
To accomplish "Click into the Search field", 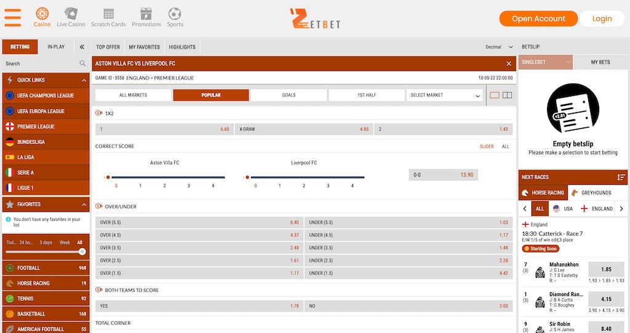I will pyautogui.click(x=40, y=63).
